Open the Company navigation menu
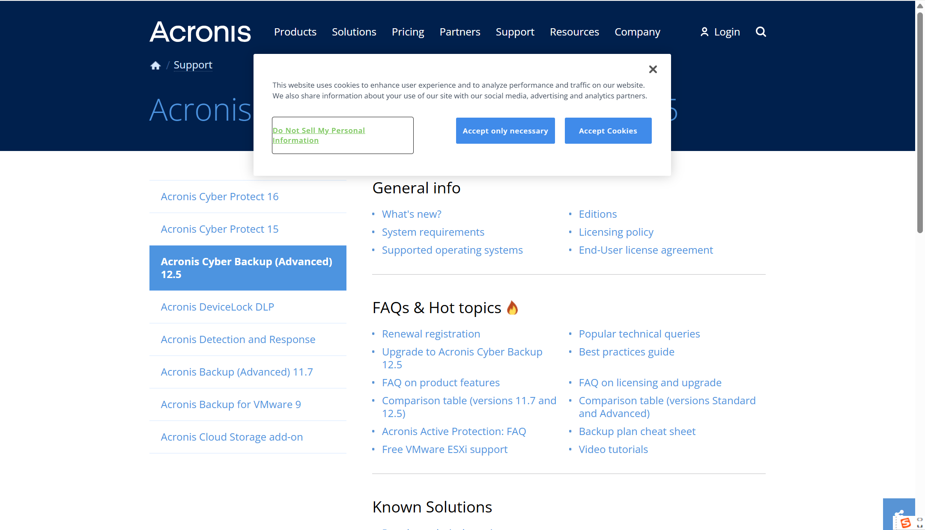Screen dimensions: 925x530 pos(637,32)
